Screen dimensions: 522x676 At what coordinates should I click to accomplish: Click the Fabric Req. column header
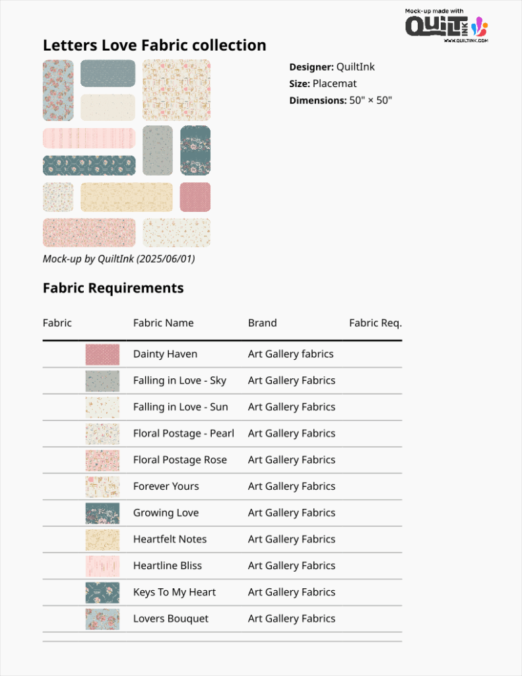tap(375, 323)
